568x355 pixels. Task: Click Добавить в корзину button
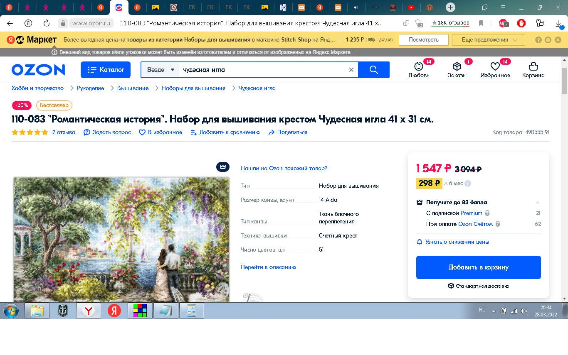[x=478, y=267]
